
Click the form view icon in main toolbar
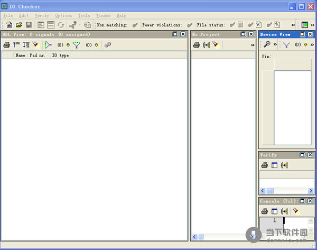tap(41, 25)
